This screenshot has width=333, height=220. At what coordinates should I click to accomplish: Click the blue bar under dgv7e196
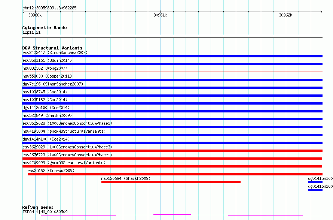172,88
